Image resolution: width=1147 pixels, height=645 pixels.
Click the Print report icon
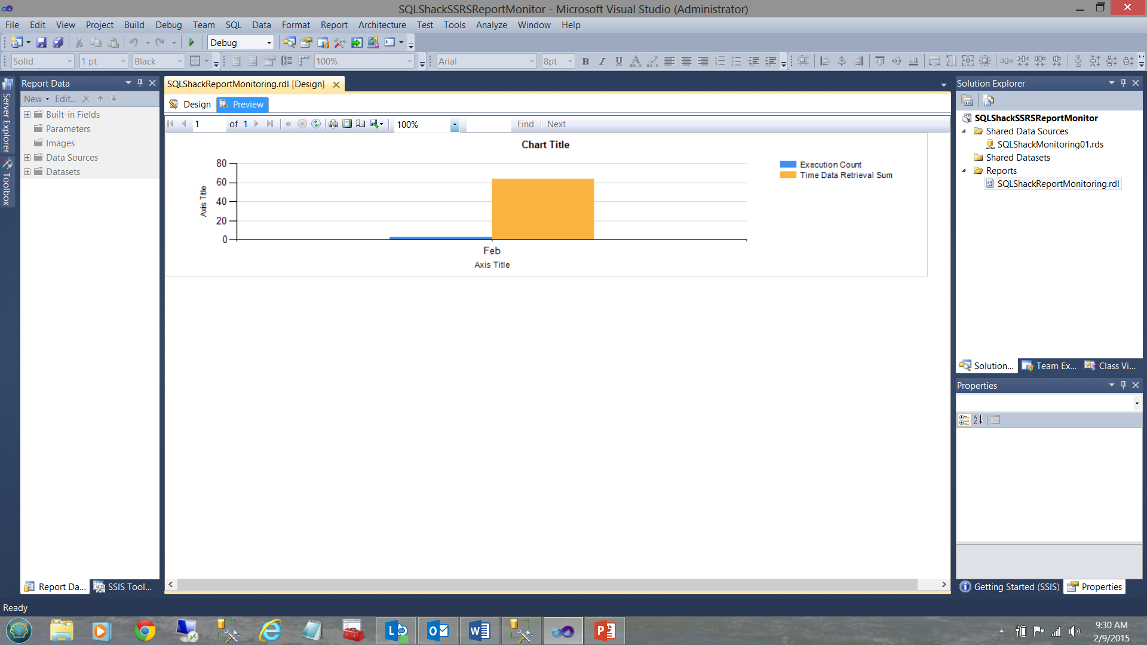click(333, 124)
